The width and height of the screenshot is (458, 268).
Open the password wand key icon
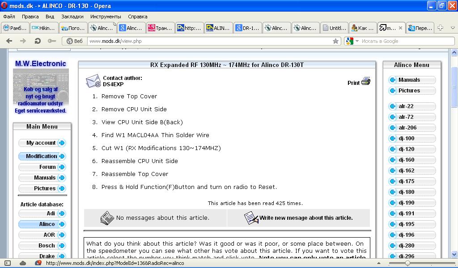click(x=52, y=41)
